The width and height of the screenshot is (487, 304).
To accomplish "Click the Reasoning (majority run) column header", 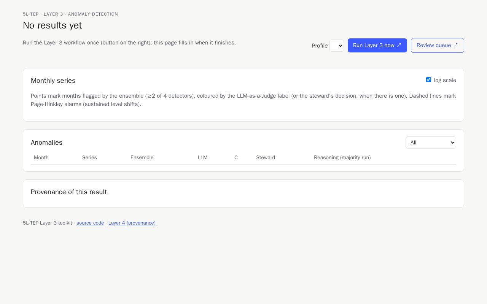I will 342,157.
